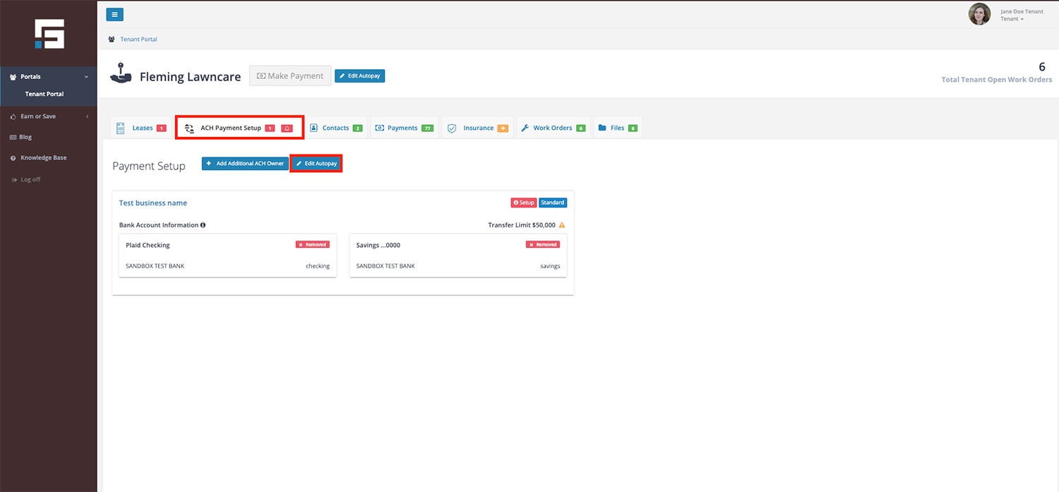
Task: Click Add Additional ACH Owner button
Action: tap(245, 164)
